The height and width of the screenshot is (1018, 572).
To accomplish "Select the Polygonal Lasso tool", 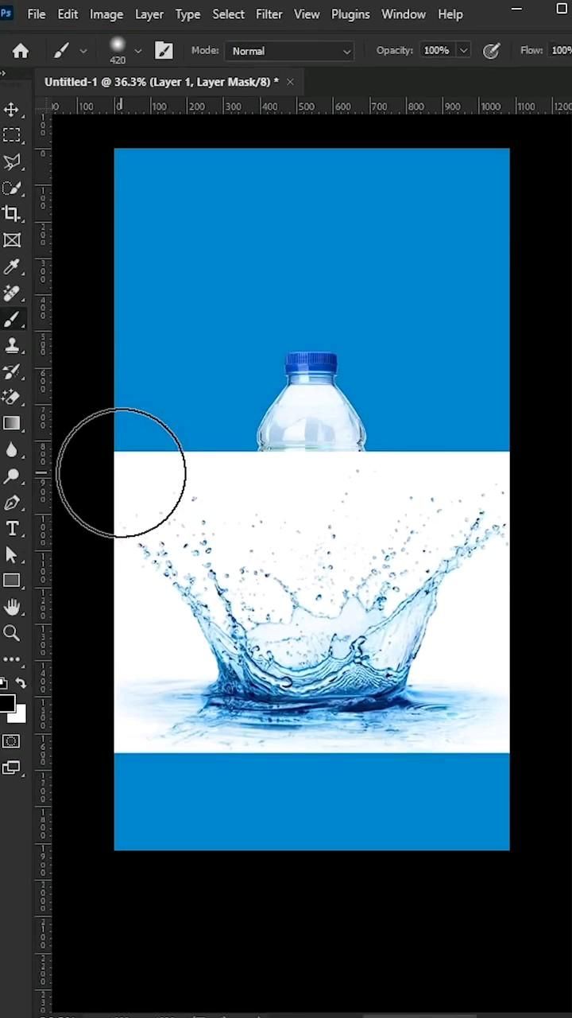I will click(x=12, y=161).
